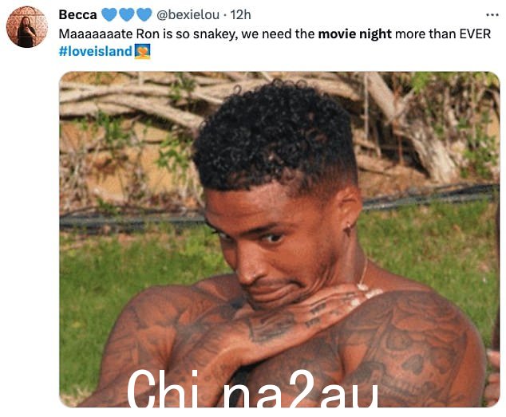The width and height of the screenshot is (506, 417).
Task: Click the bold 'movie night' text
Action: pyautogui.click(x=354, y=33)
